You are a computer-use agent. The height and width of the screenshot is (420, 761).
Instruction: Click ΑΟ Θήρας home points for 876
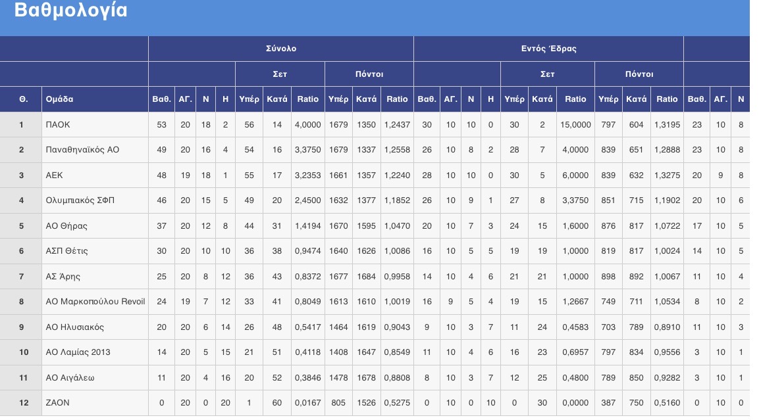point(608,225)
